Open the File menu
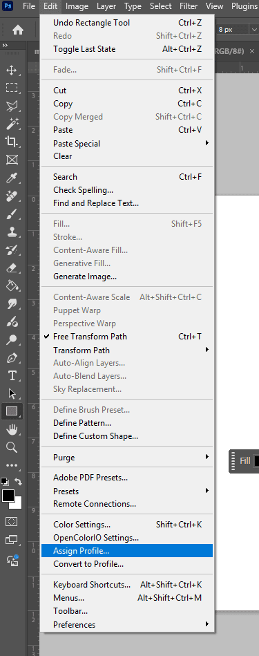 tap(29, 6)
